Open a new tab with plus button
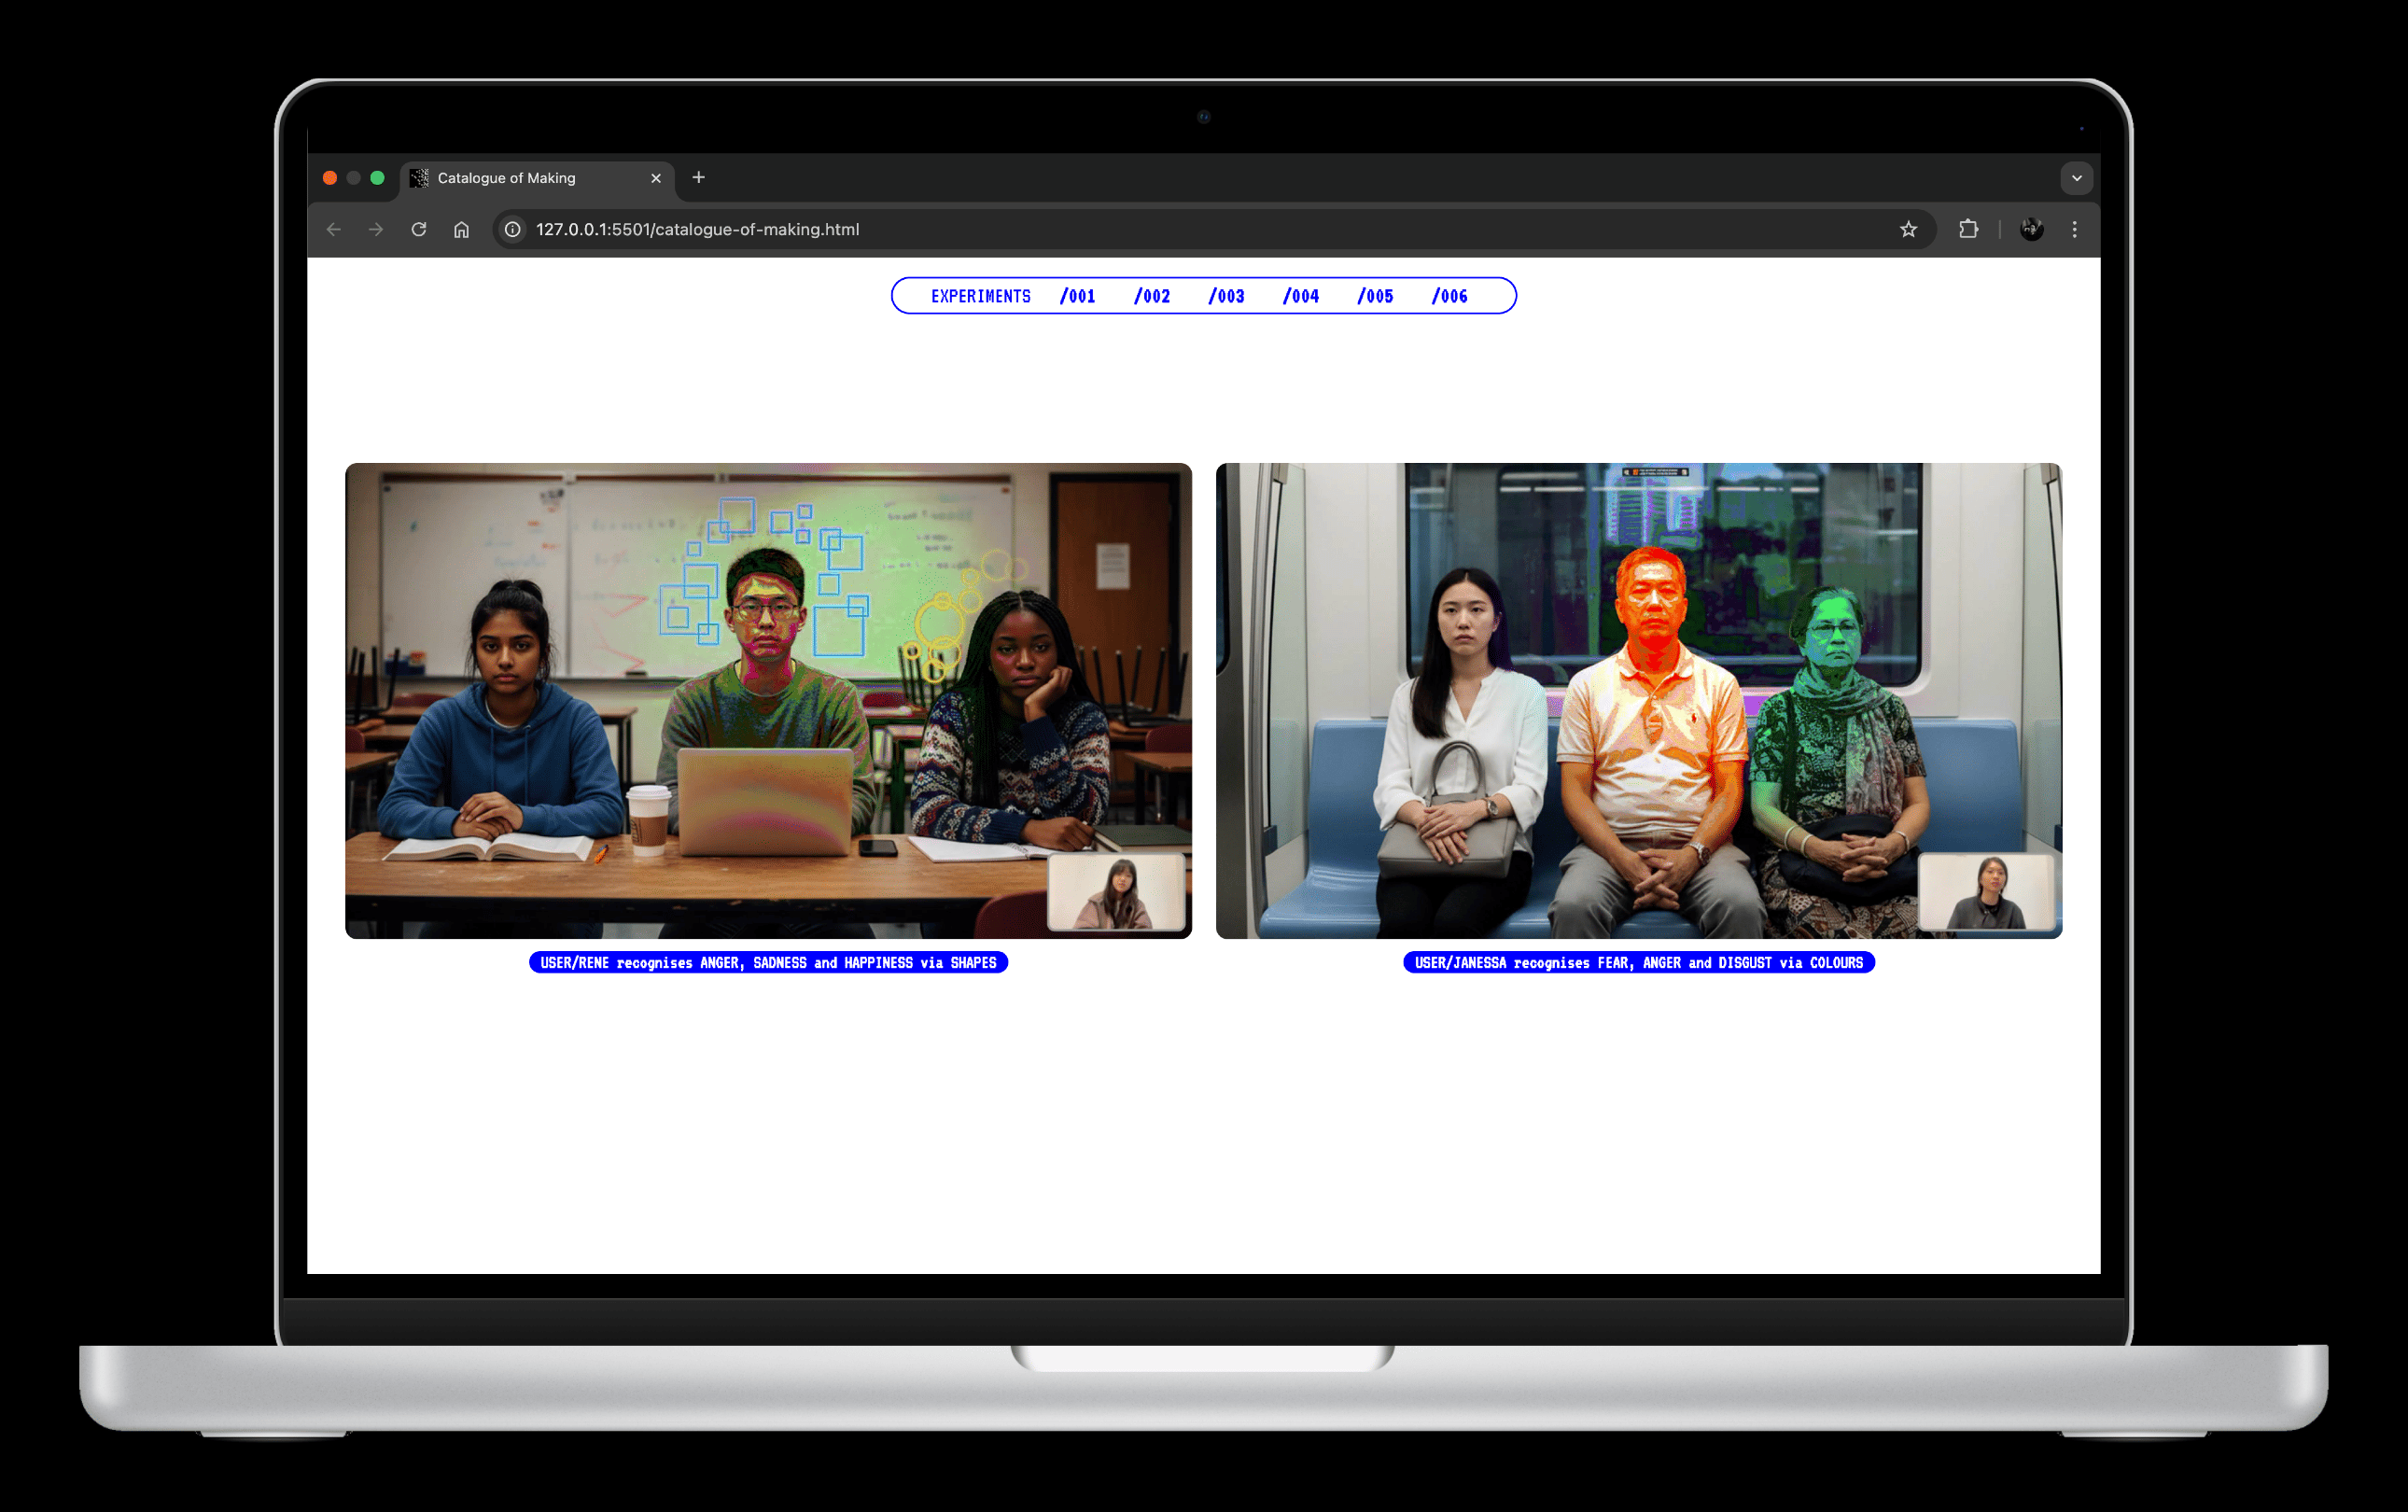Image resolution: width=2408 pixels, height=1512 pixels. tap(699, 177)
